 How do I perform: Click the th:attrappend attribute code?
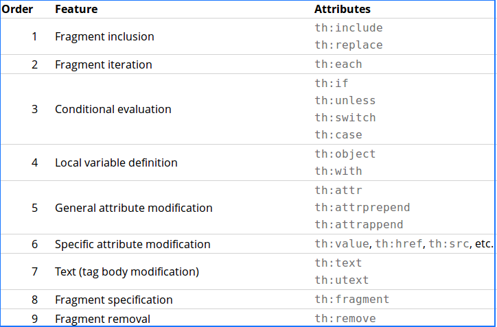pos(359,225)
